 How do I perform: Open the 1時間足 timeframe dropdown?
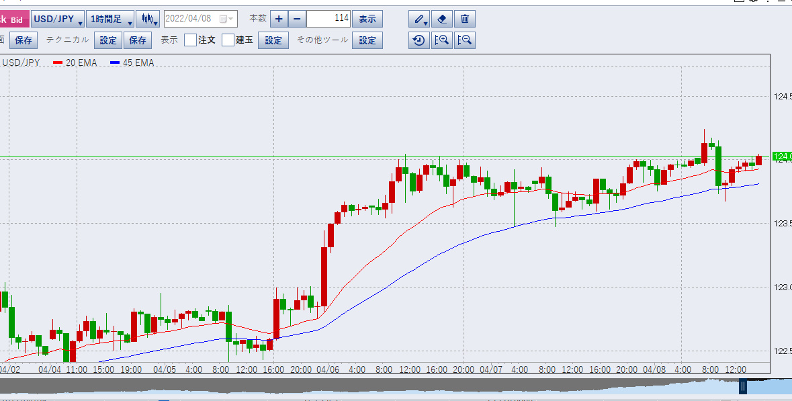110,19
